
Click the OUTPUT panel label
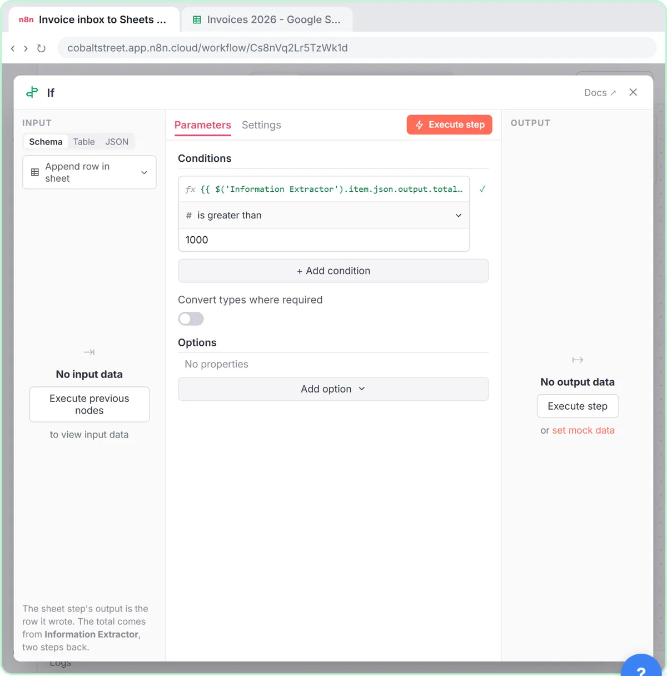(x=530, y=123)
